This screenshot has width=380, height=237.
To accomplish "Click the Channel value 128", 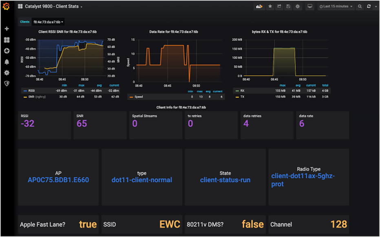I will click(338, 224).
